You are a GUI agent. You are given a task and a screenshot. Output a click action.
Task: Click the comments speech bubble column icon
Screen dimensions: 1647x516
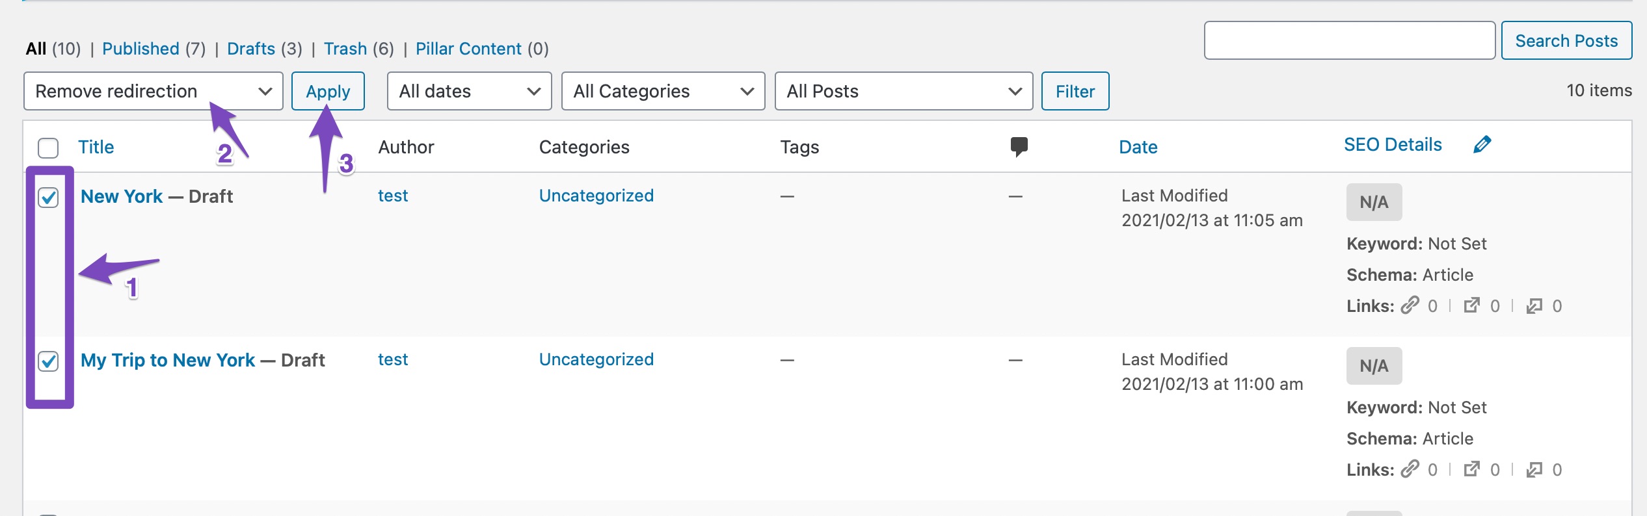(1019, 146)
